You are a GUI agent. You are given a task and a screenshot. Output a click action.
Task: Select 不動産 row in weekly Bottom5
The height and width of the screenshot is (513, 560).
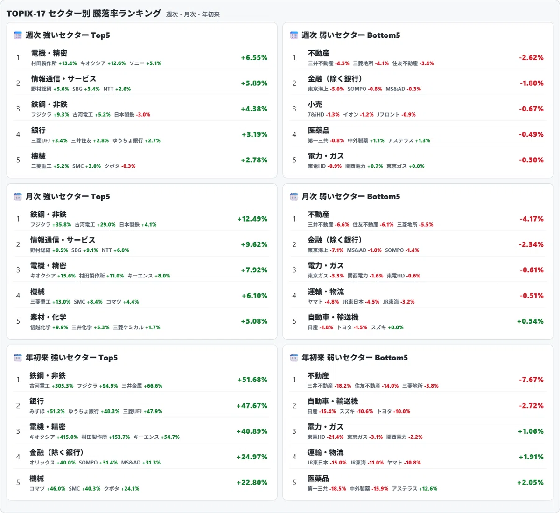coord(418,58)
